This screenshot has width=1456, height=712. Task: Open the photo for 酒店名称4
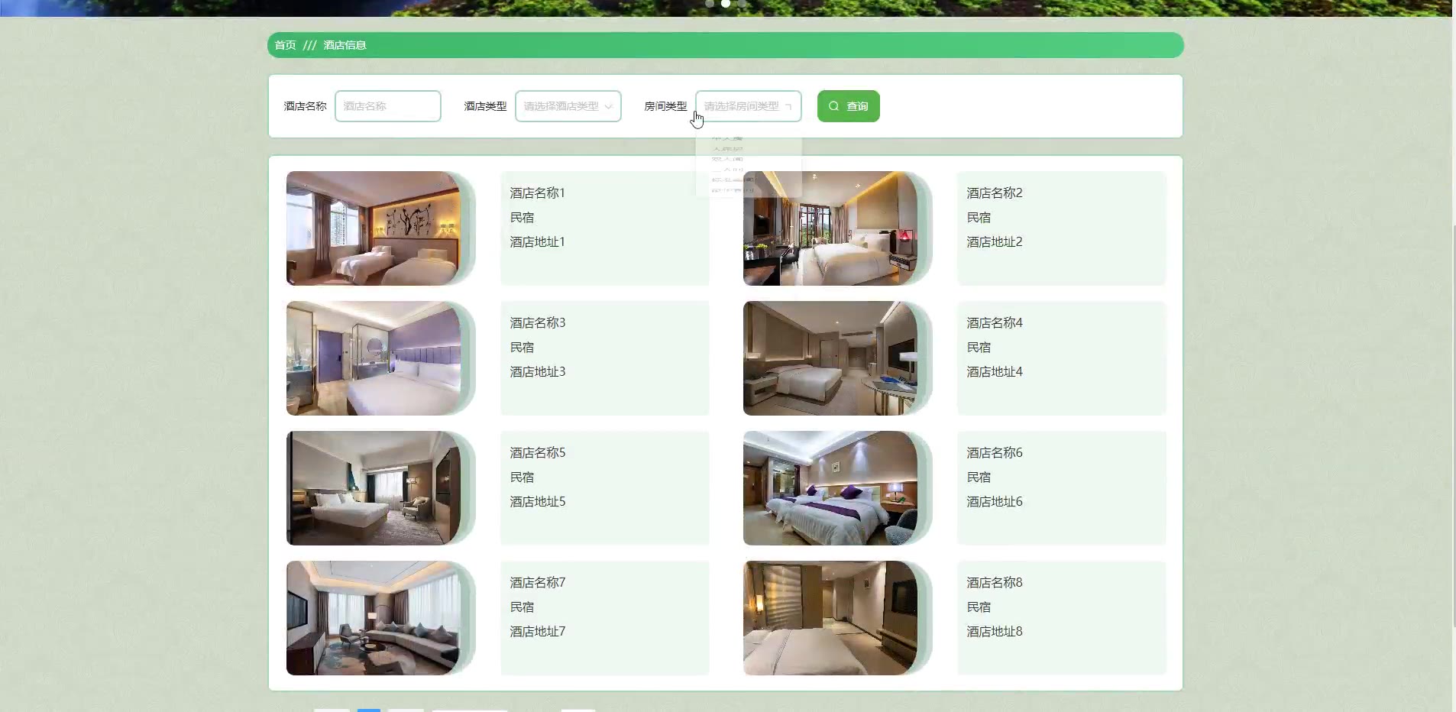[830, 358]
